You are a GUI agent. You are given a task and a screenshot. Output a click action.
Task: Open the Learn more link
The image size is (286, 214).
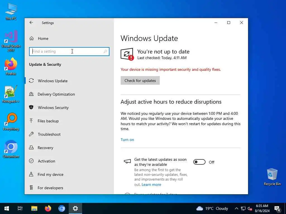click(151, 184)
